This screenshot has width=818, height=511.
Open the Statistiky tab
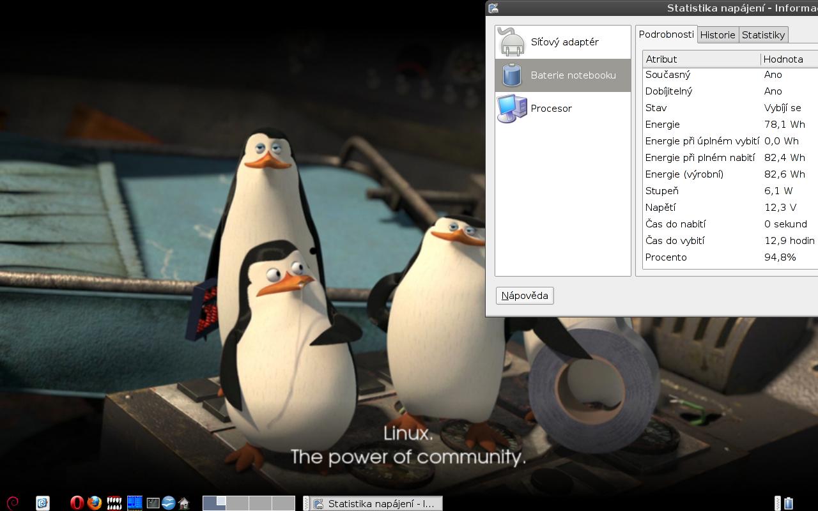click(763, 35)
